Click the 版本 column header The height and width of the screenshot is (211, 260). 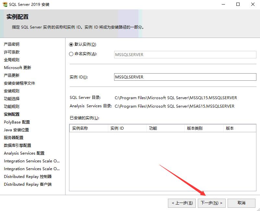click(240, 128)
